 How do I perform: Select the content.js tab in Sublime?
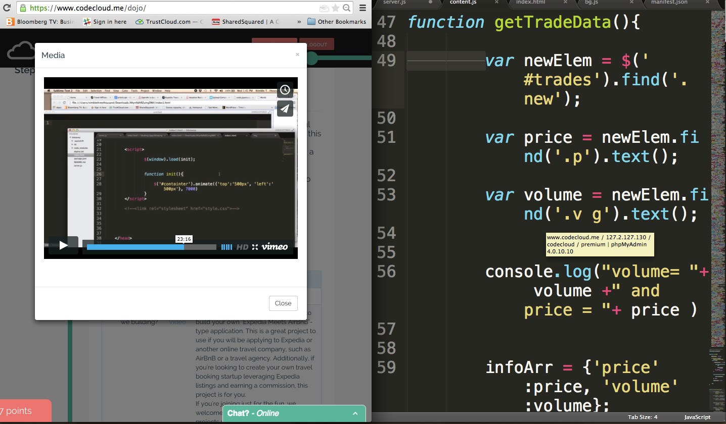pos(463,2)
